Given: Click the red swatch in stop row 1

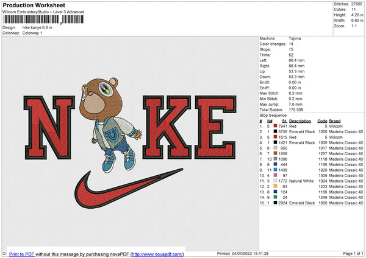Looking at the screenshot, I should pos(276,126).
